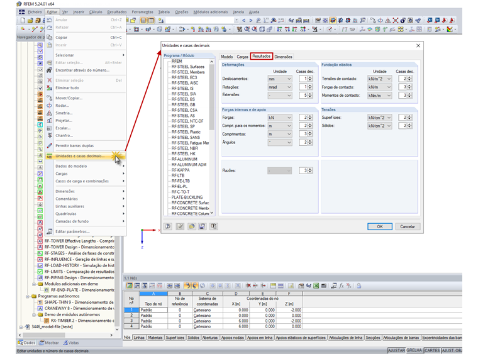Open the Tensões de contacto unit dropdown

[x=379, y=79]
